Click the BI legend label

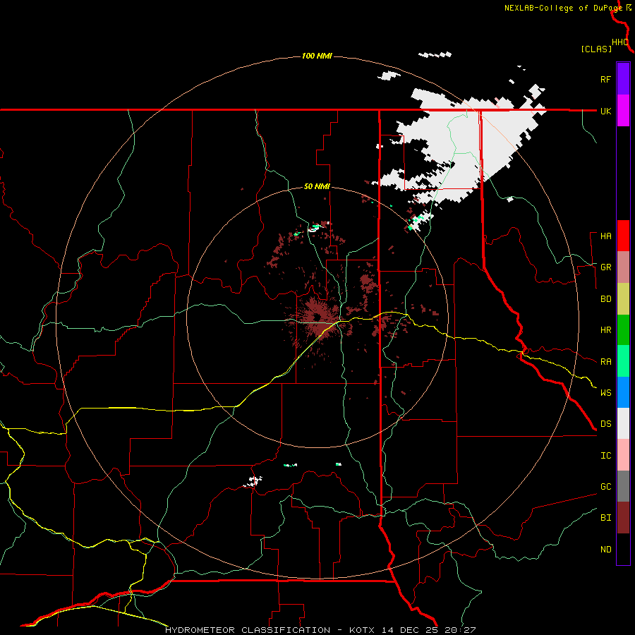point(605,518)
